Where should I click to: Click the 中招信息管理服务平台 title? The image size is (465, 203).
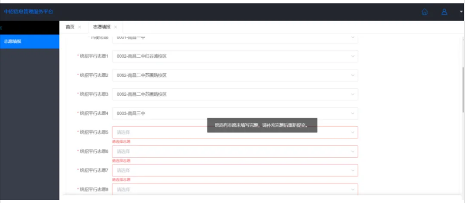click(29, 12)
